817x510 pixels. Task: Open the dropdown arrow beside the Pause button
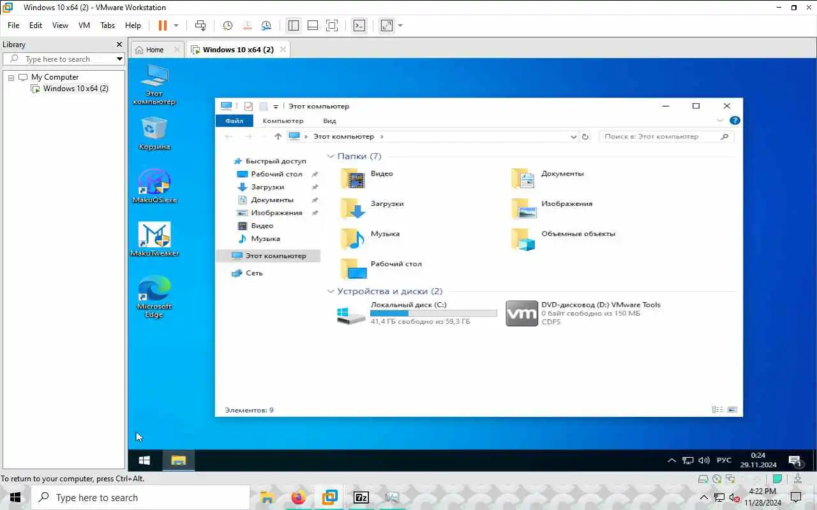176,25
